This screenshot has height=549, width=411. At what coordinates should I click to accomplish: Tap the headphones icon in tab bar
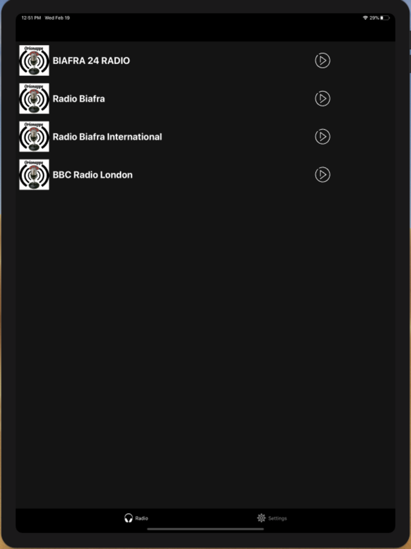point(129,518)
